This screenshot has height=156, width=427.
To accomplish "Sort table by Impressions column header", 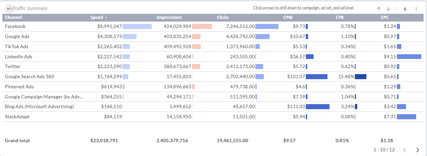I will tap(169, 18).
